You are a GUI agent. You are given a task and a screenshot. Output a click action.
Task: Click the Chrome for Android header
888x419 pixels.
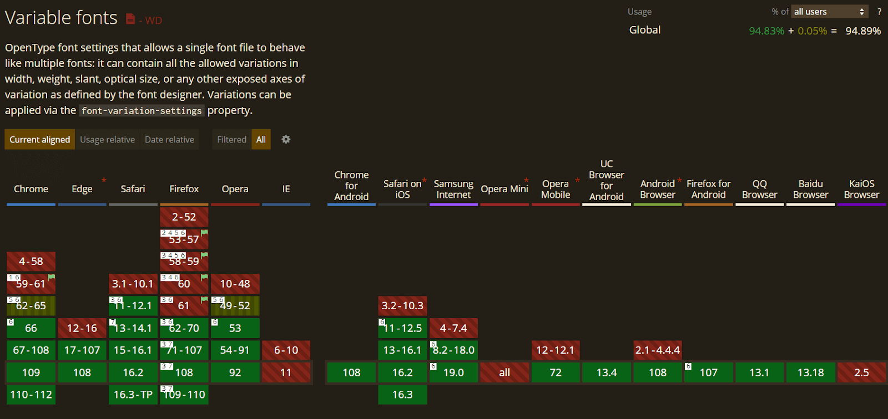pos(351,186)
